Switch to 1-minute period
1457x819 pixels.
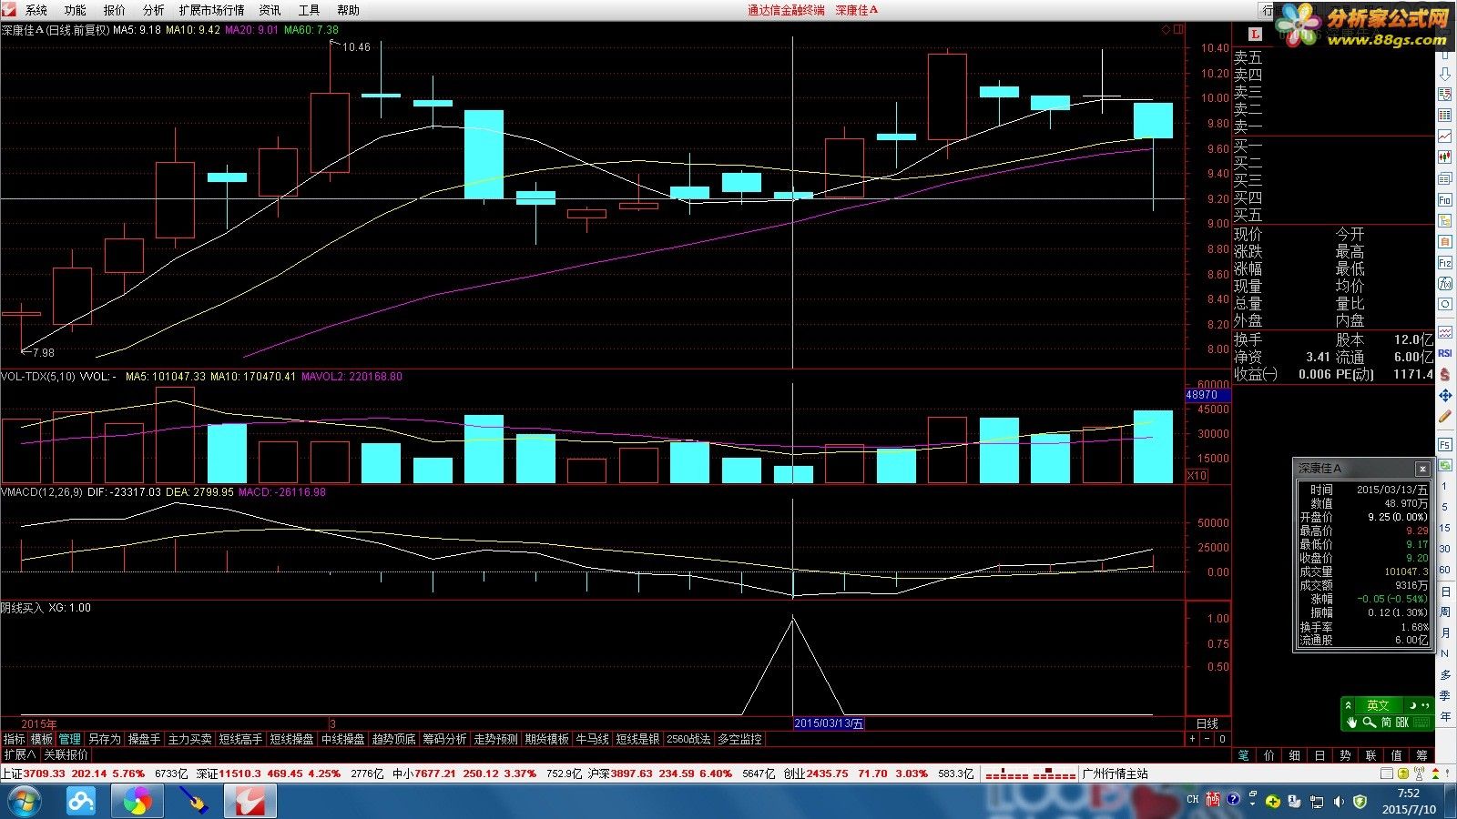click(x=1445, y=486)
